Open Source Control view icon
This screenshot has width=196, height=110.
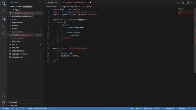pyautogui.click(x=3, y=18)
